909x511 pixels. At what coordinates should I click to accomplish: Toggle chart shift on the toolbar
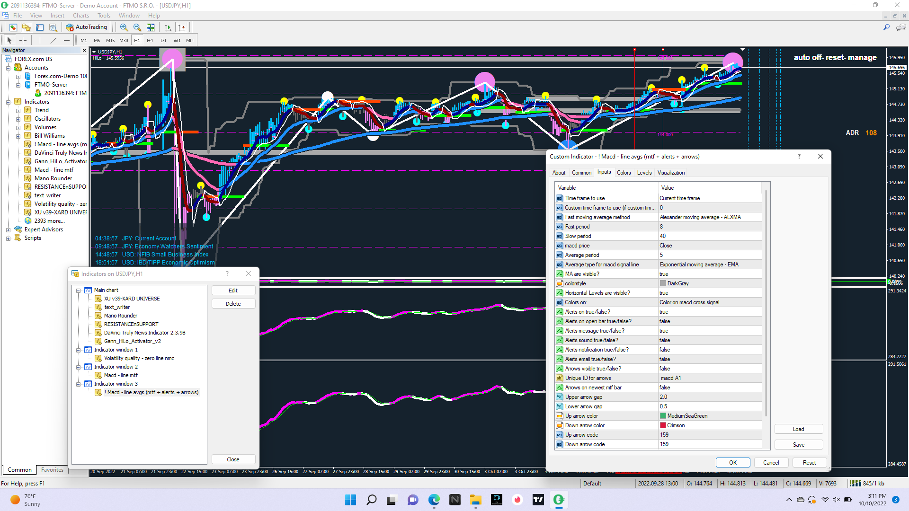(x=181, y=27)
